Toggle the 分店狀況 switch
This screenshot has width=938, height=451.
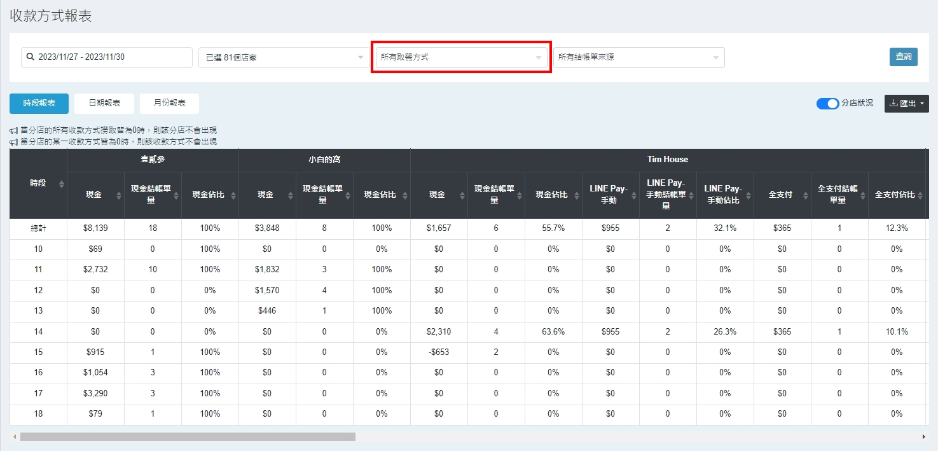(x=827, y=104)
